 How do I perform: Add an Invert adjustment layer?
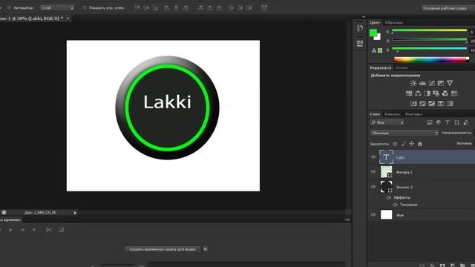click(413, 104)
